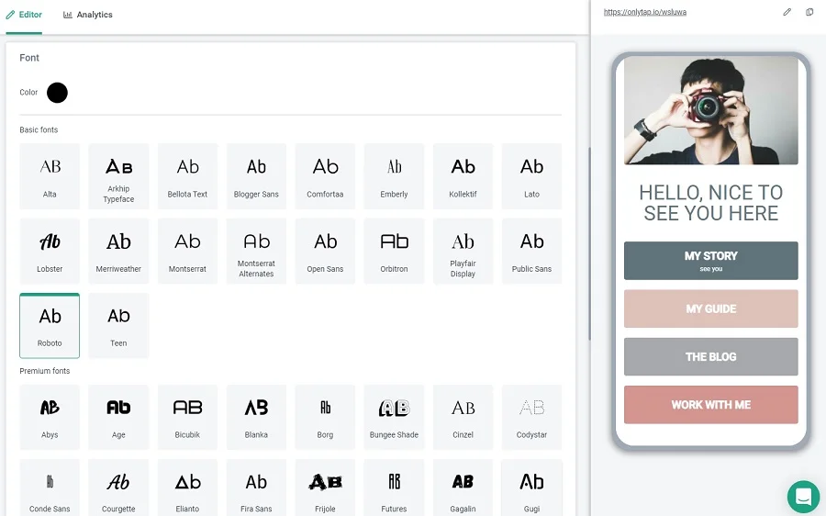This screenshot has height=516, width=826.
Task: Select the Arkhip Typeface font
Action: 118,175
